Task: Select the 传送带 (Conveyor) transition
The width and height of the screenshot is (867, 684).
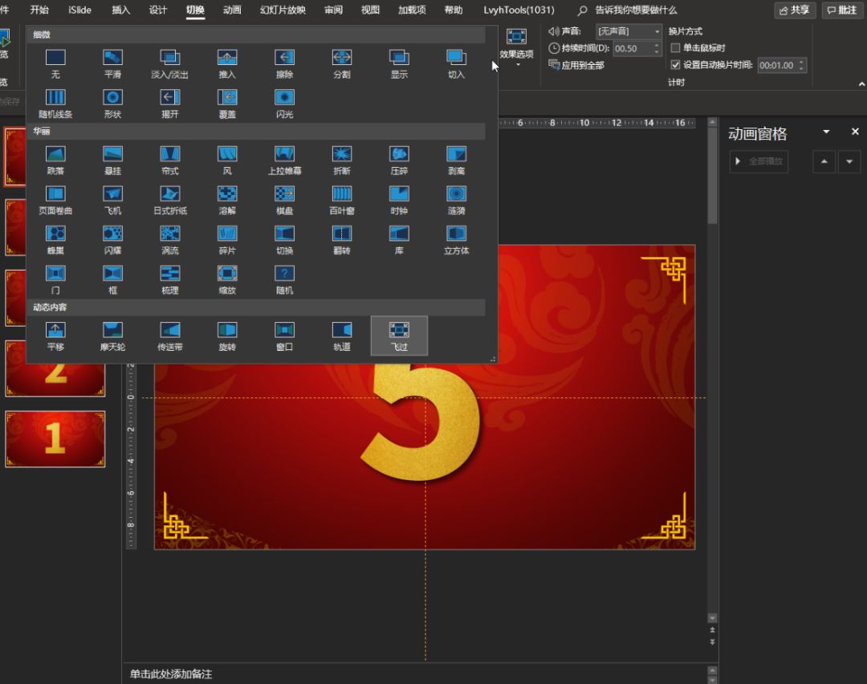Action: [x=169, y=336]
